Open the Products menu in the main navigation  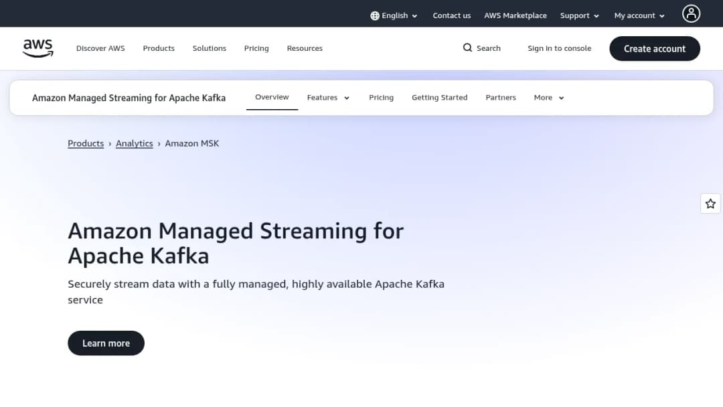click(x=159, y=48)
